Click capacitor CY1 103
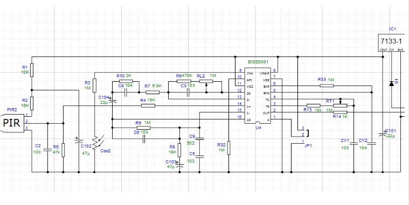The height and width of the screenshot is (205, 409). point(353,143)
